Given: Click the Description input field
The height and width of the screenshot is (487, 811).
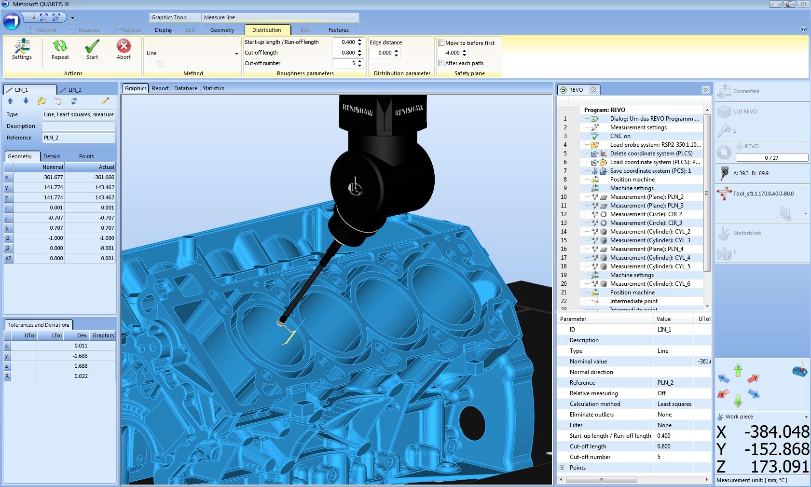Looking at the screenshot, I should click(79, 126).
